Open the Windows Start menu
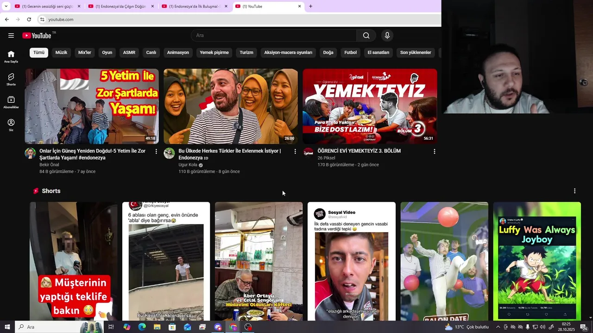Image resolution: width=593 pixels, height=333 pixels. (7, 327)
